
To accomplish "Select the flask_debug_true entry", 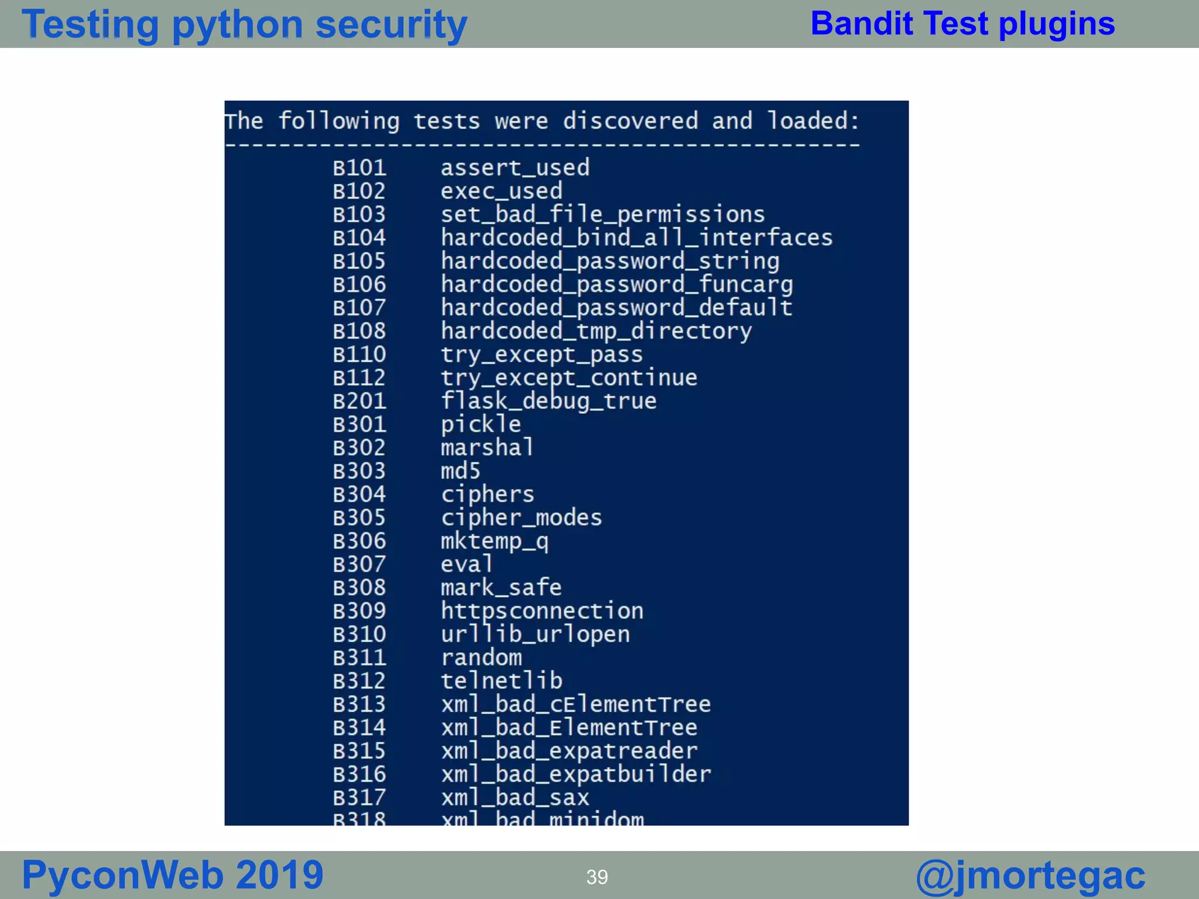I will point(549,402).
